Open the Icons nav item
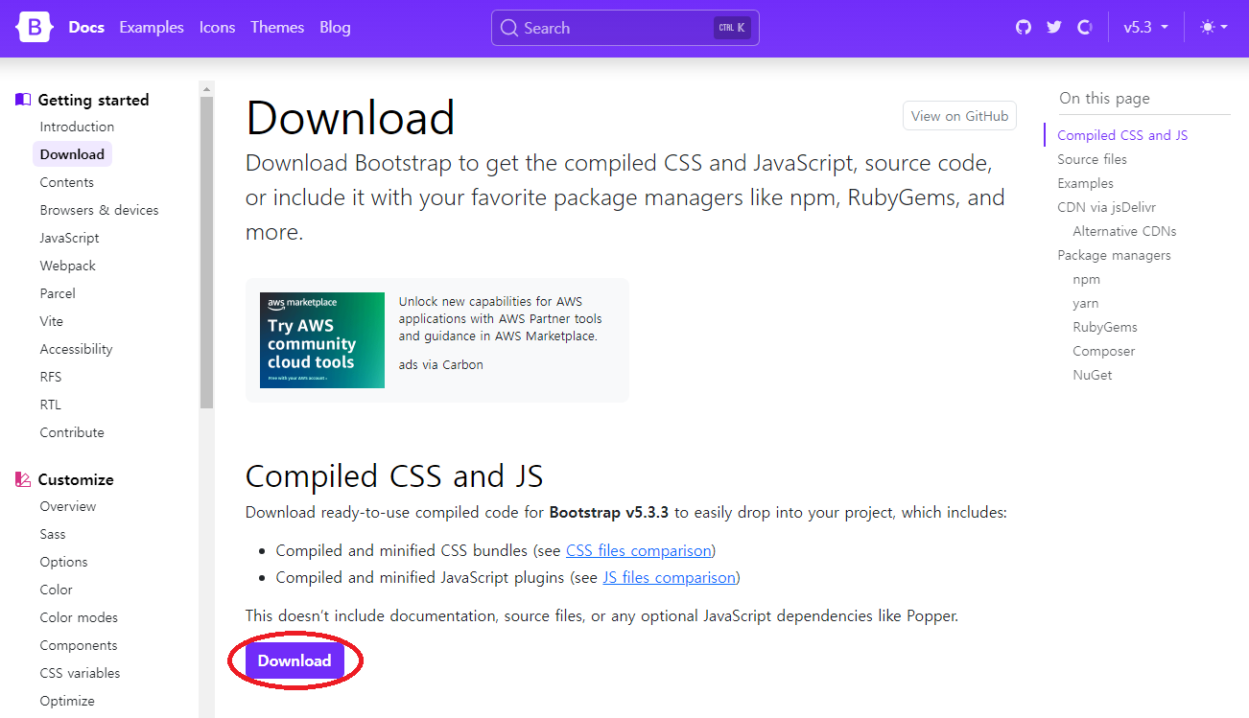This screenshot has width=1249, height=718. [217, 28]
